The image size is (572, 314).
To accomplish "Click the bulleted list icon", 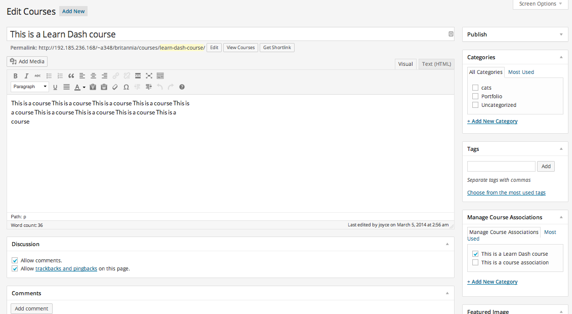I will click(x=49, y=76).
